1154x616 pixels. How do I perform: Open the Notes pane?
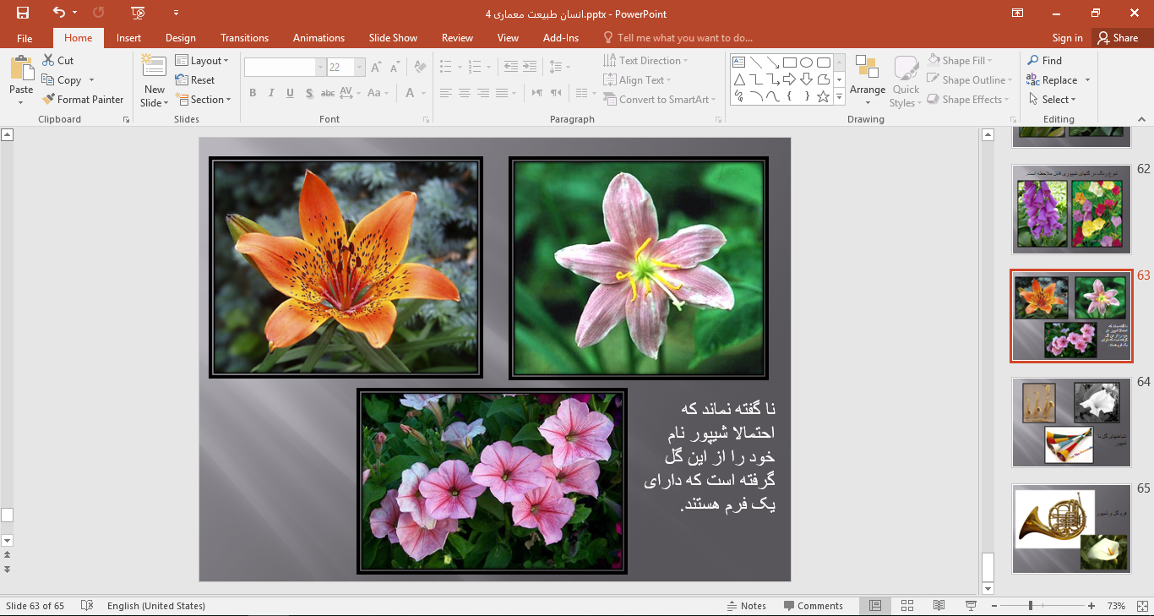pos(746,606)
